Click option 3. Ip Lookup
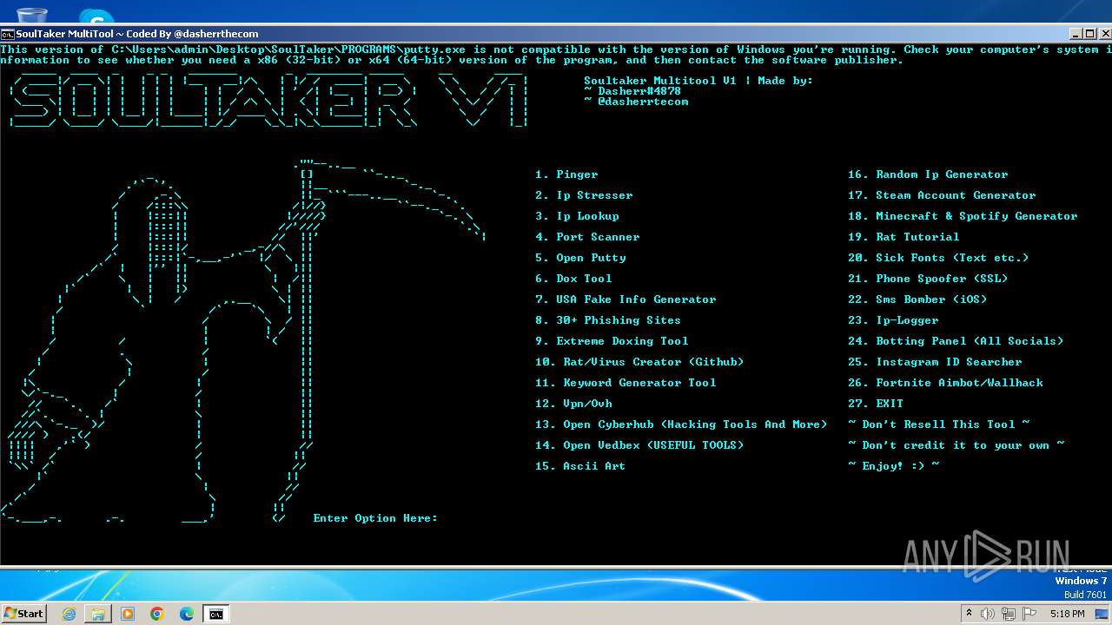This screenshot has width=1112, height=625. [577, 216]
